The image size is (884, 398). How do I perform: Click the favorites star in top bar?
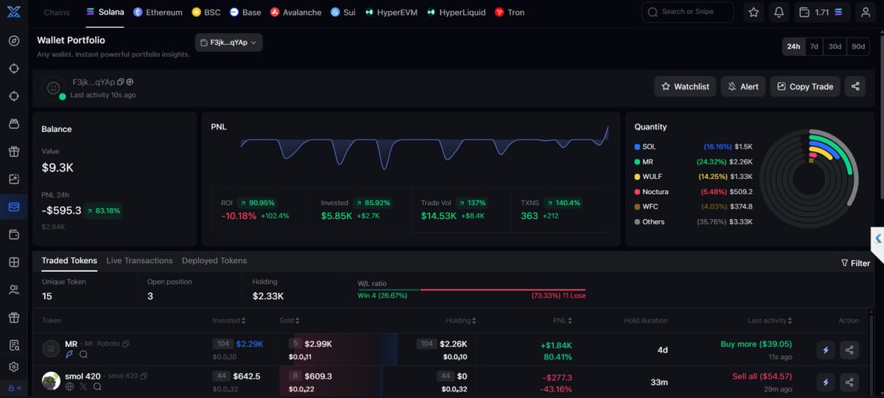[754, 13]
